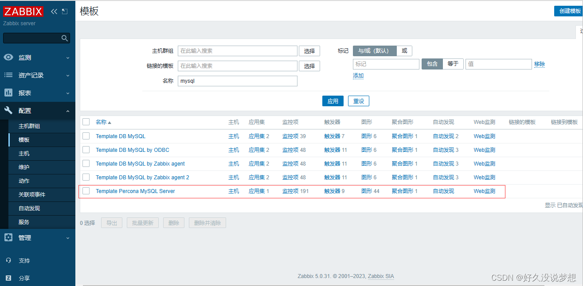The height and width of the screenshot is (286, 583).
Task: Set the tag operator to 等于
Action: tap(453, 64)
